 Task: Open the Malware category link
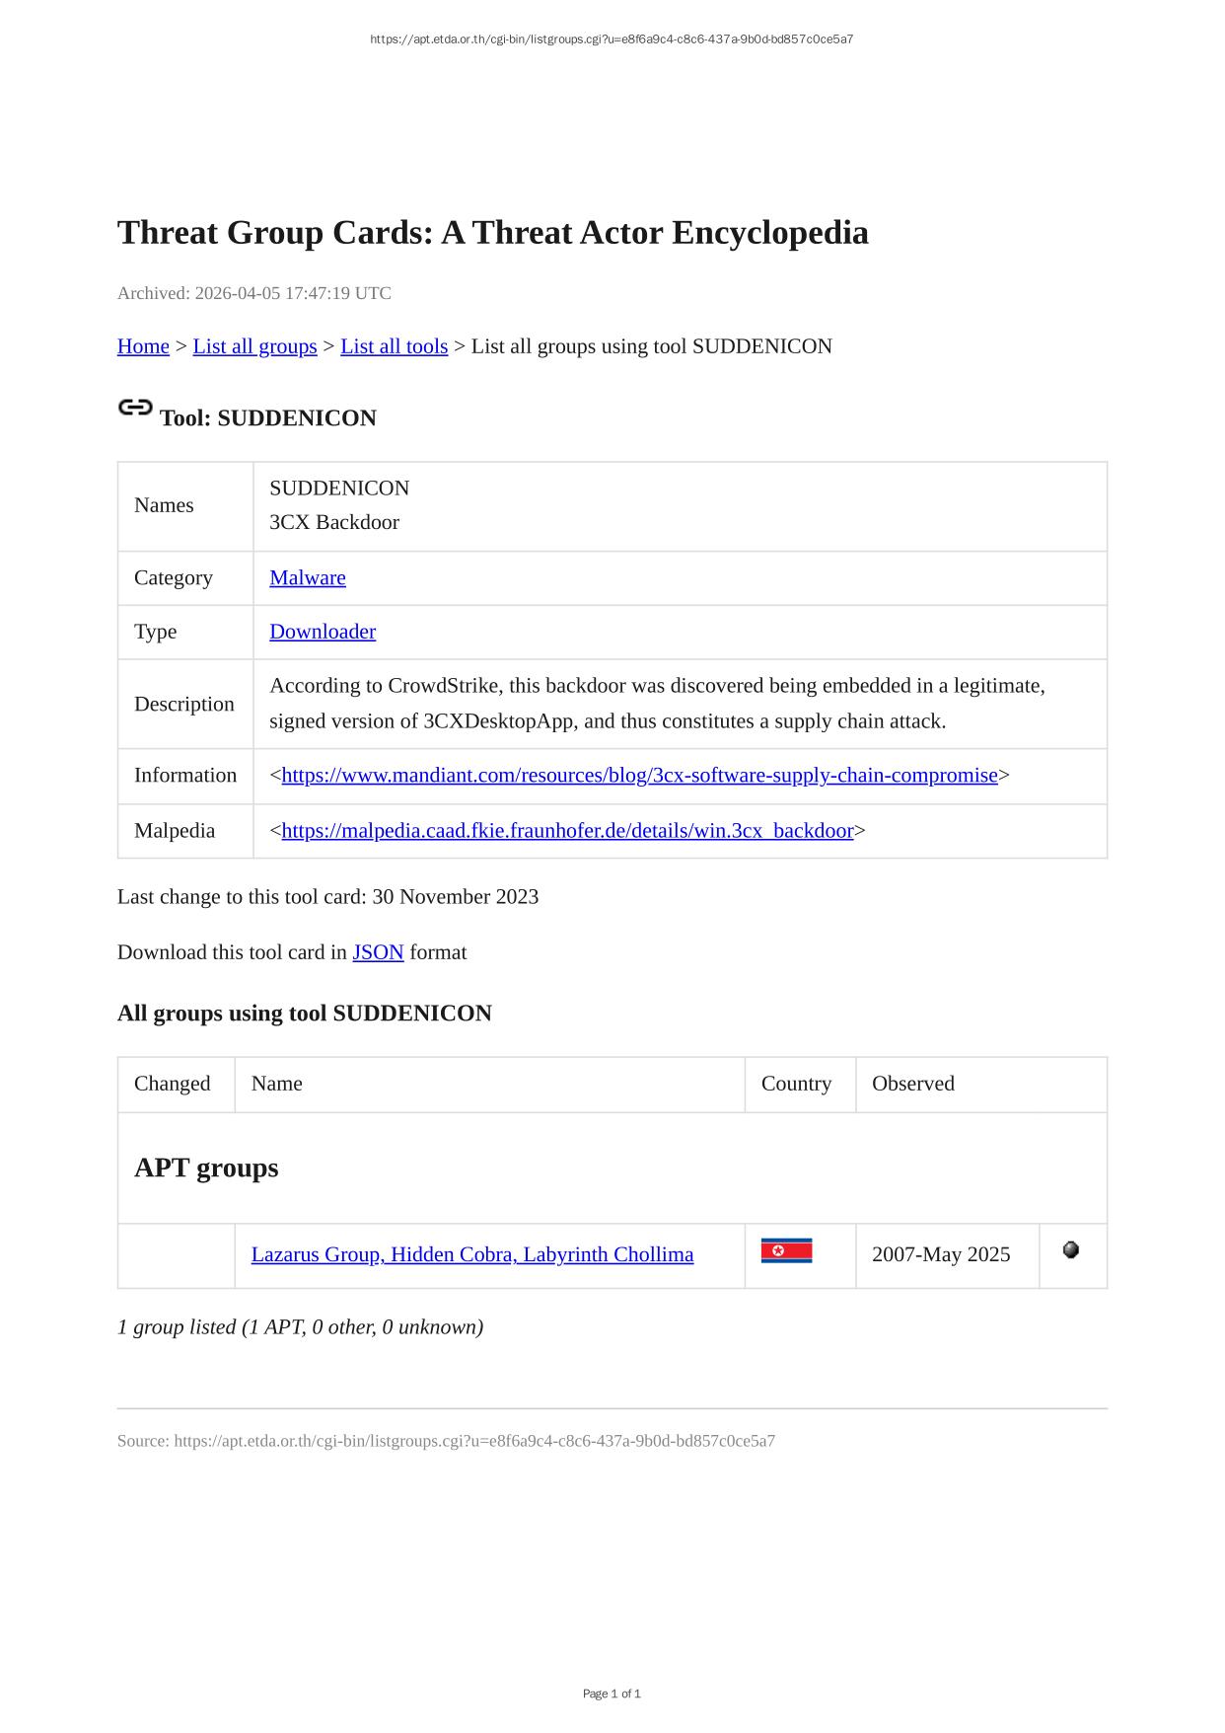tap(308, 578)
